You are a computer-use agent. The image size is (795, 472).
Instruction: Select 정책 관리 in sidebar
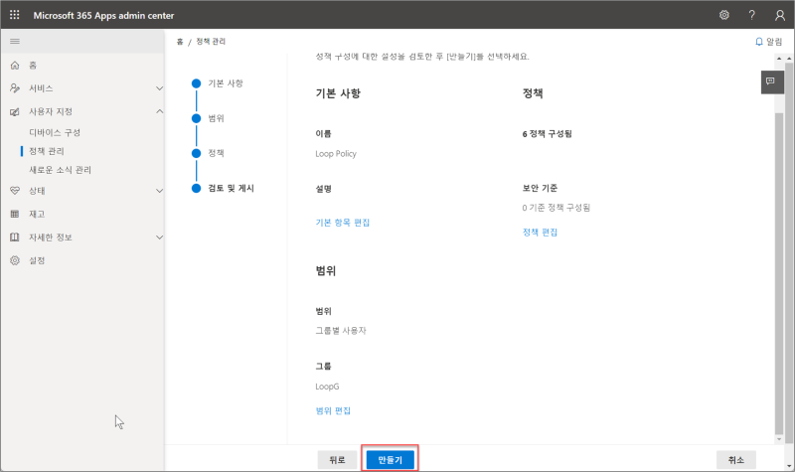(x=47, y=151)
